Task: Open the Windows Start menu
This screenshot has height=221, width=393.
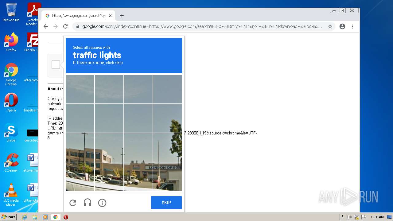Action: point(8,217)
